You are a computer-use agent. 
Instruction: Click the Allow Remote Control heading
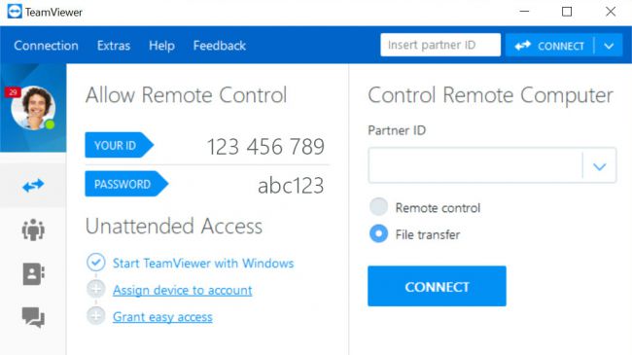pyautogui.click(x=186, y=95)
